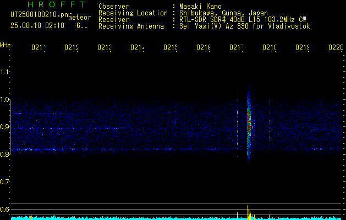Select the RTL-SDR SDR# 103.2MHz receiver text
This screenshot has height=220, width=346.
click(x=243, y=20)
